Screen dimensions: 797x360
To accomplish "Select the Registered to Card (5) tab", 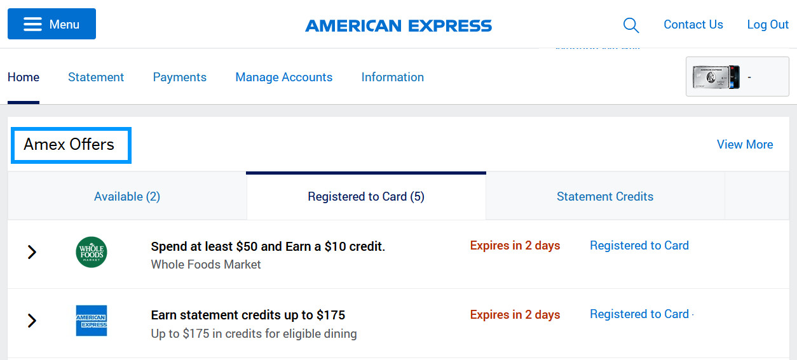I will [366, 196].
